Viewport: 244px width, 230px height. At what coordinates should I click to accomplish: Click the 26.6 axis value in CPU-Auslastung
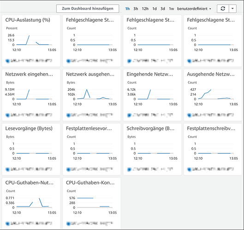tap(11, 35)
